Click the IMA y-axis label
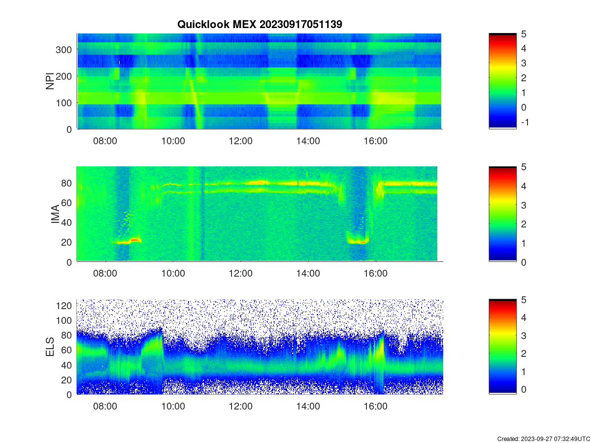Viewport: 591px width, 443px height. [55, 215]
